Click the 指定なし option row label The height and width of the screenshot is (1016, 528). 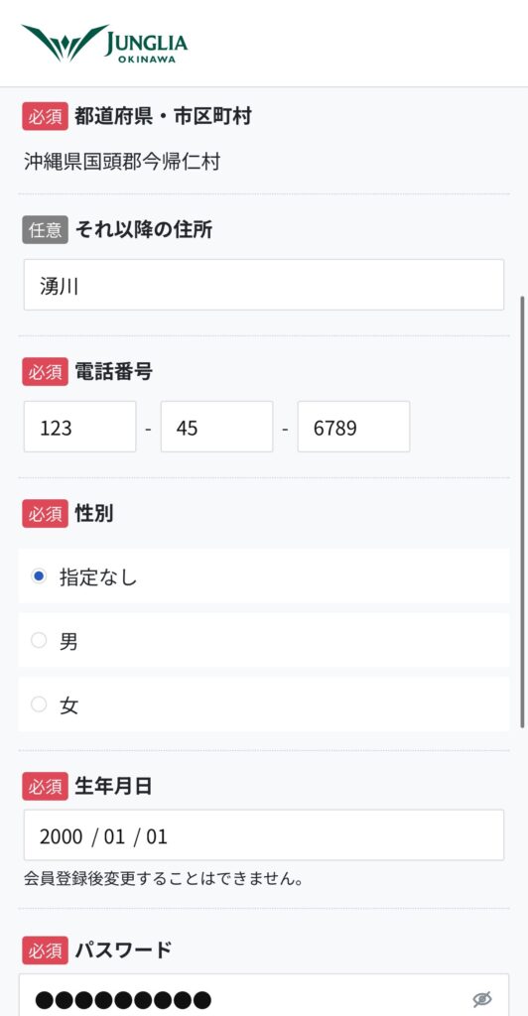coord(98,576)
